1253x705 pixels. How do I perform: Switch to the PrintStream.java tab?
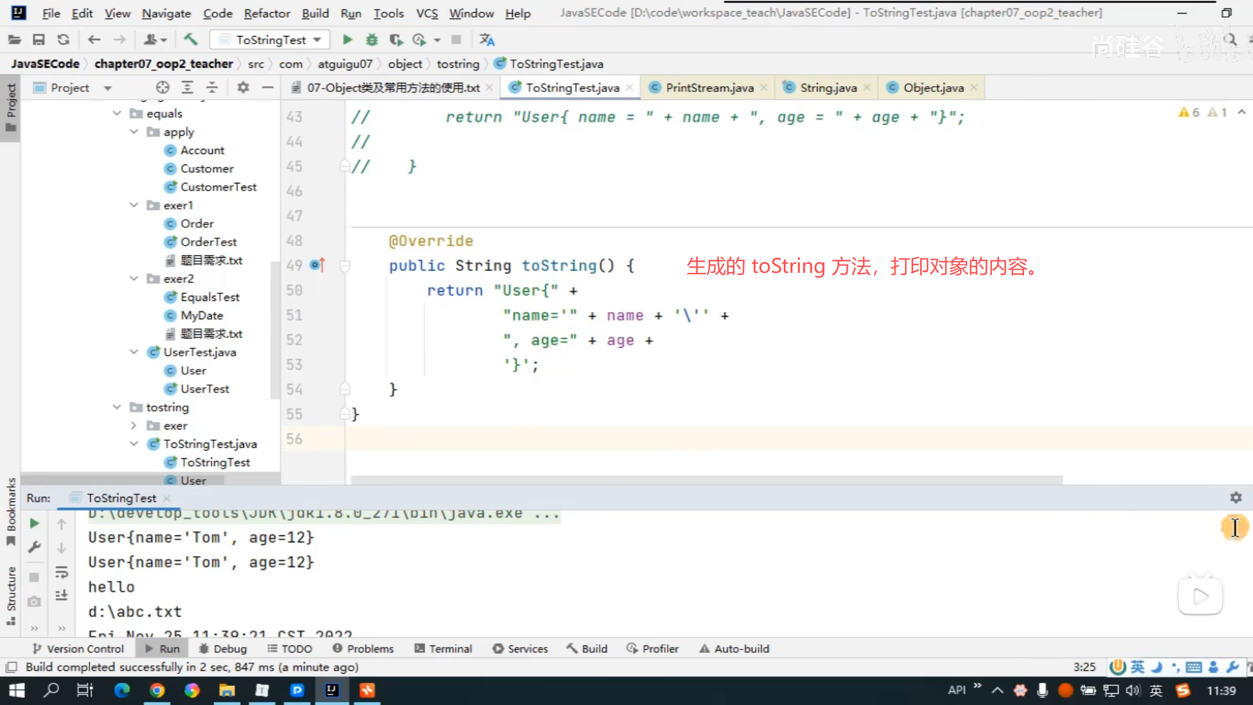[x=709, y=87]
